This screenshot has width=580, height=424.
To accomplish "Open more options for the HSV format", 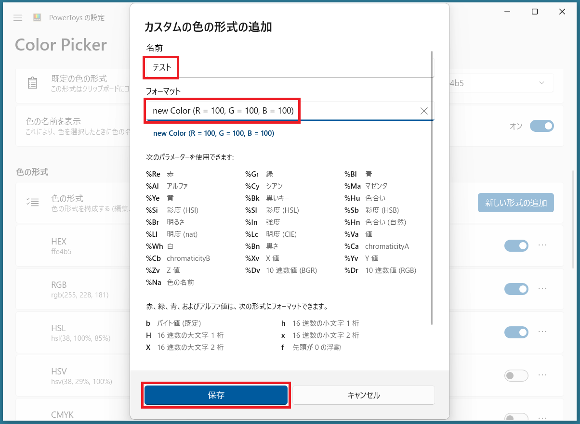I will 542,375.
